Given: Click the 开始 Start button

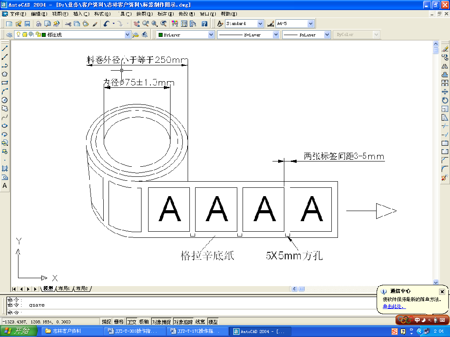Looking at the screenshot, I should (18, 331).
